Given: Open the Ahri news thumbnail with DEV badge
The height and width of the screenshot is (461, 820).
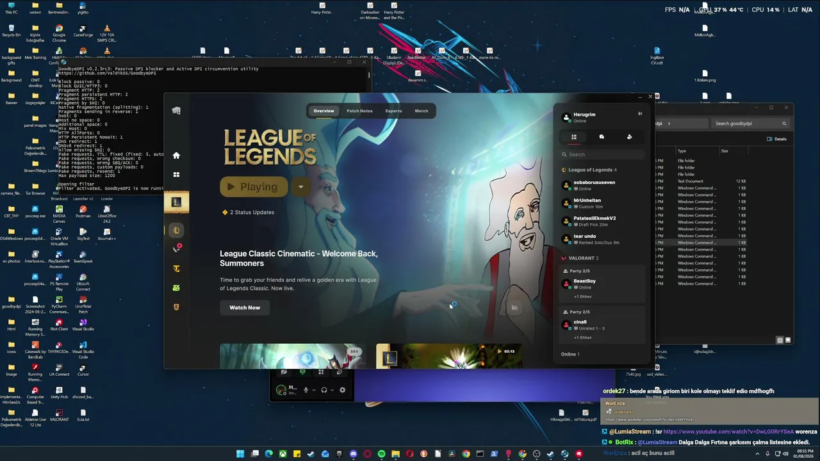Looking at the screenshot, I should click(x=291, y=357).
